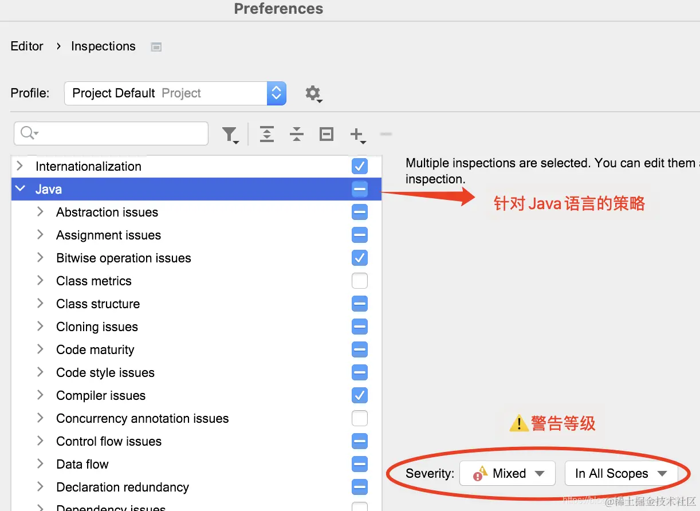700x511 pixels.
Task: Select the Declaration redundancy row label
Action: 123,487
